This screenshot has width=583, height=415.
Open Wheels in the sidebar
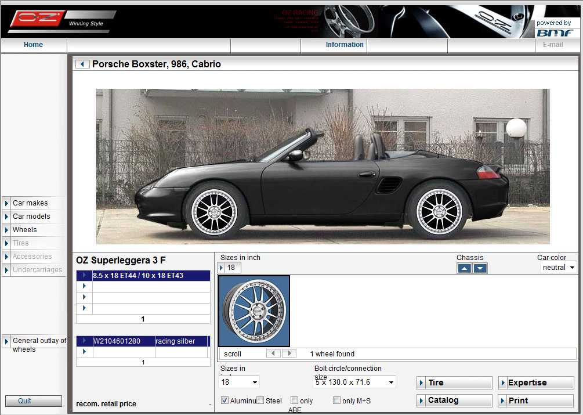tap(24, 230)
